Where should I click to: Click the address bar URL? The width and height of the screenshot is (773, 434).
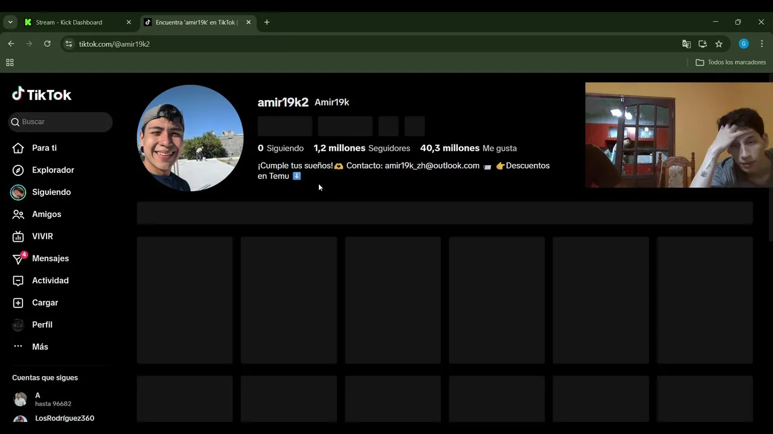(114, 44)
